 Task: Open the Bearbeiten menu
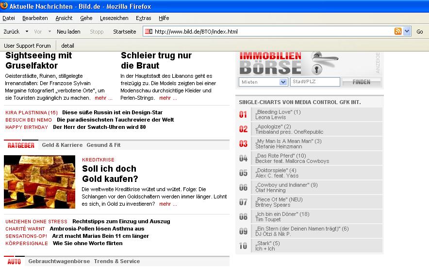pos(35,18)
